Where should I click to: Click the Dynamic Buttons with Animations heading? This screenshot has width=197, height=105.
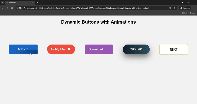[x=98, y=22]
